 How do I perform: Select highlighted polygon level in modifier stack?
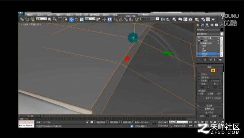pyautogui.click(x=208, y=54)
